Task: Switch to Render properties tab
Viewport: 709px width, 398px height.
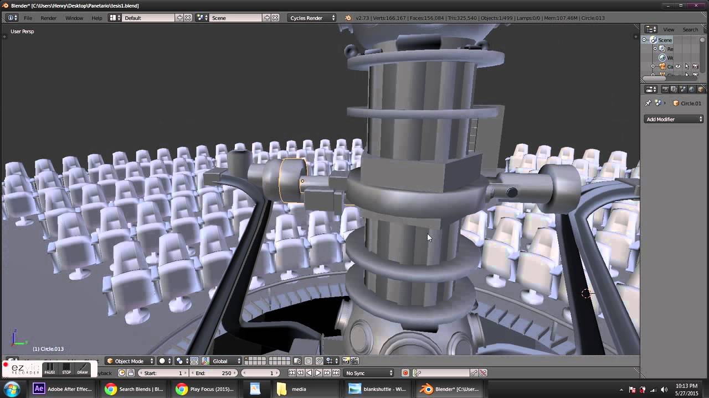Action: click(665, 89)
